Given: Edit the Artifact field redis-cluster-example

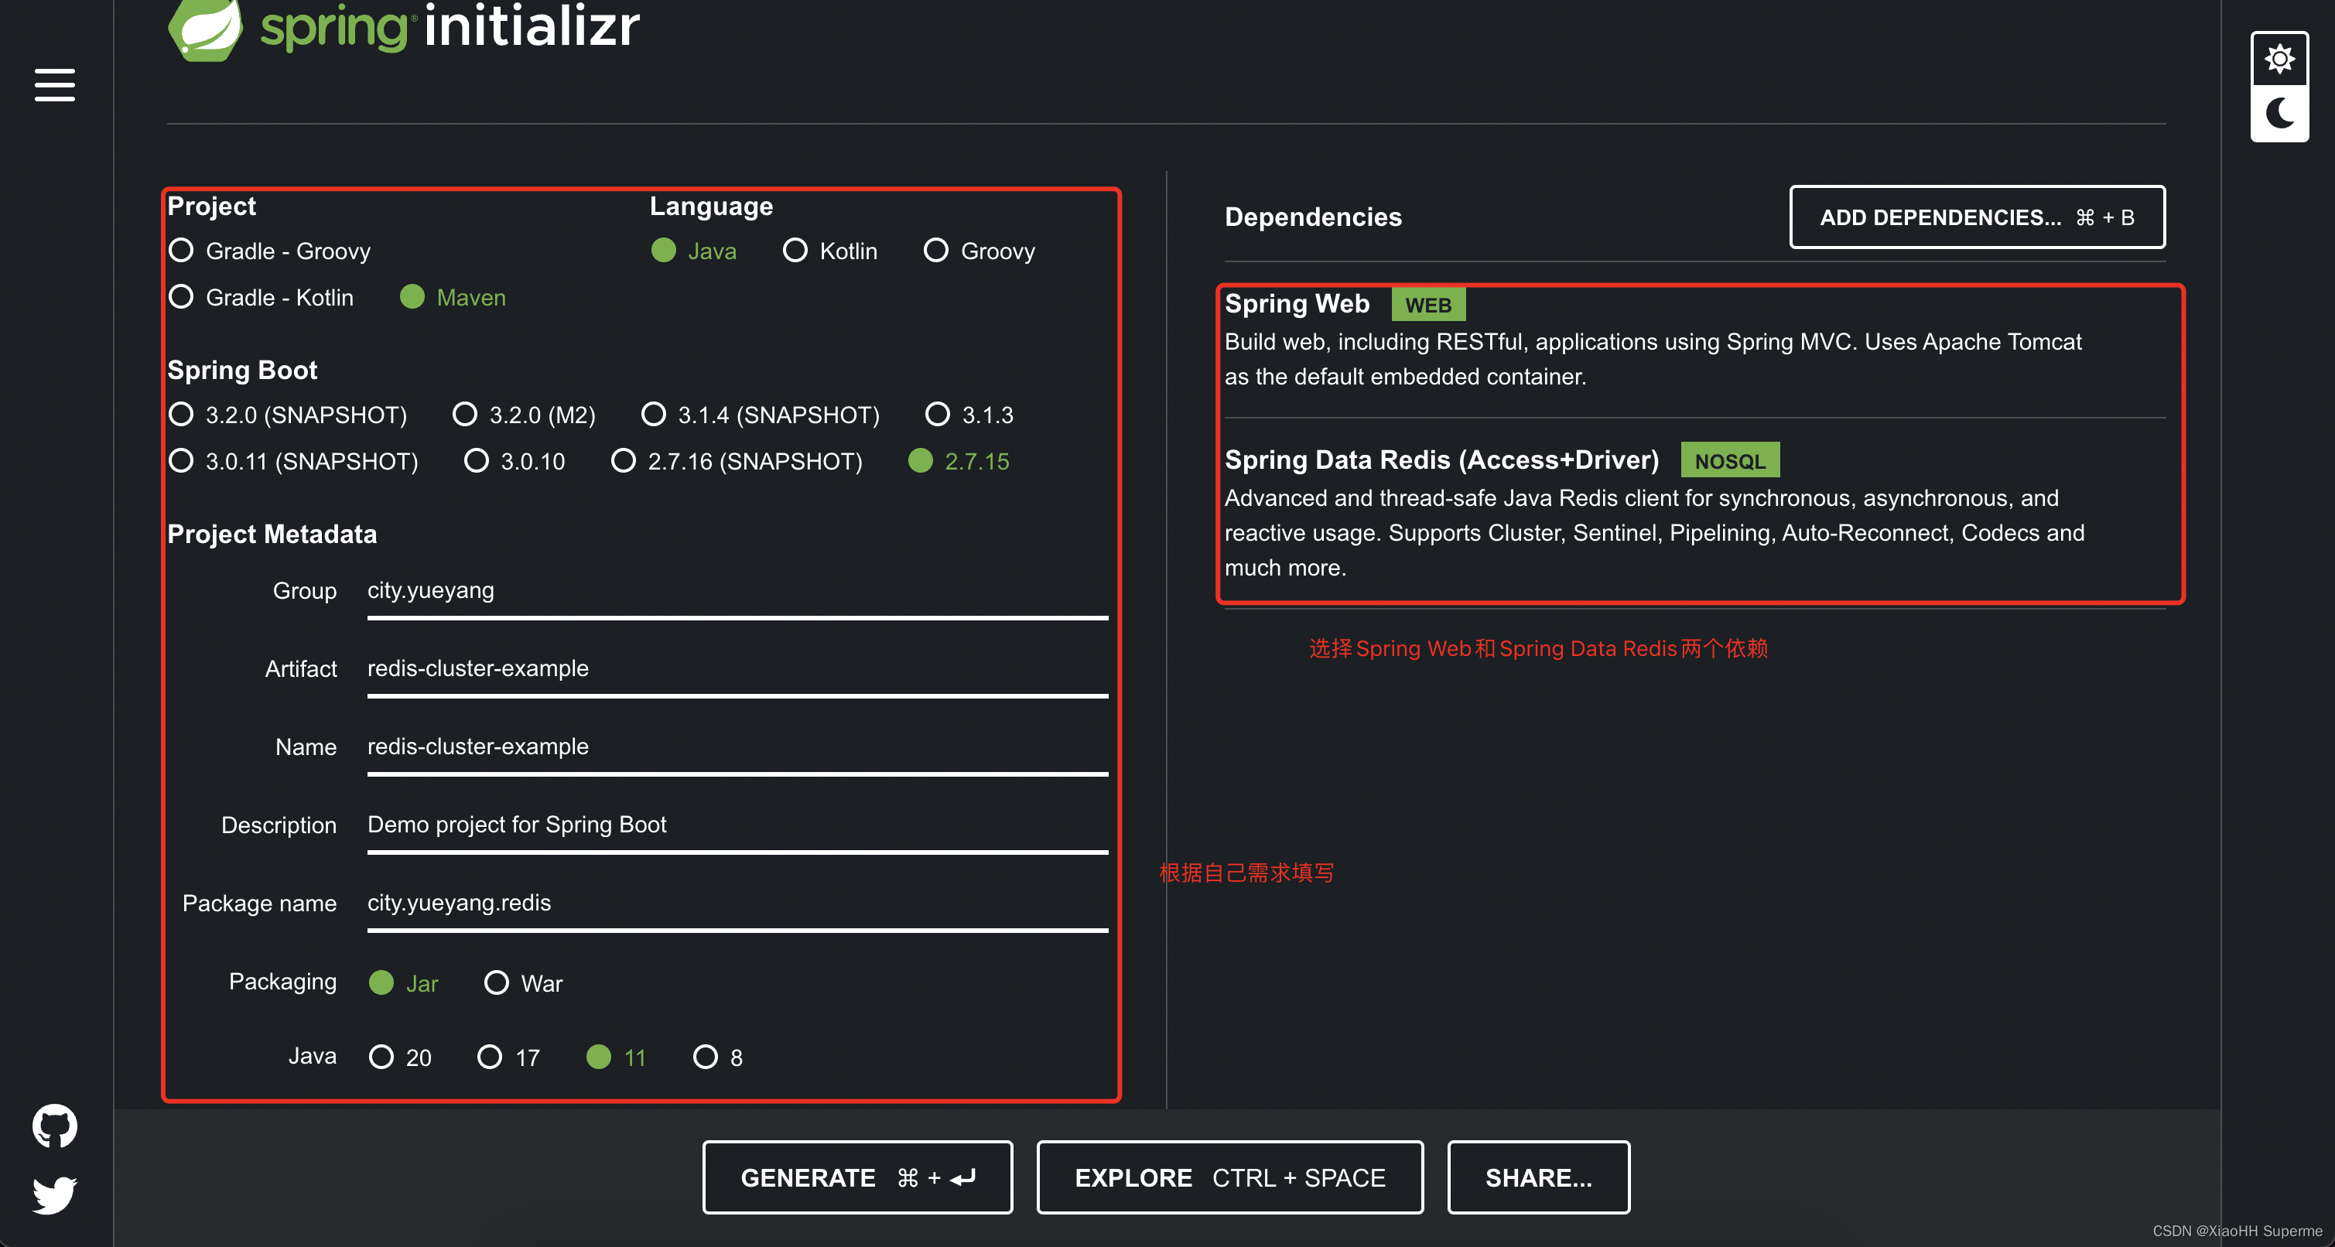Looking at the screenshot, I should point(737,669).
